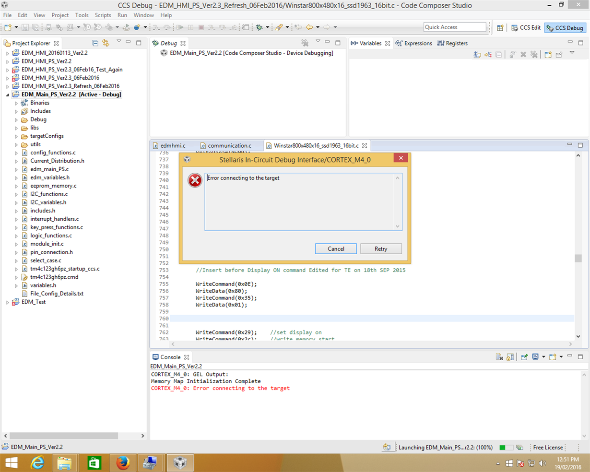Click Remove All Terminated Launches in Debug view
The width and height of the screenshot is (590, 472).
coord(305,43)
